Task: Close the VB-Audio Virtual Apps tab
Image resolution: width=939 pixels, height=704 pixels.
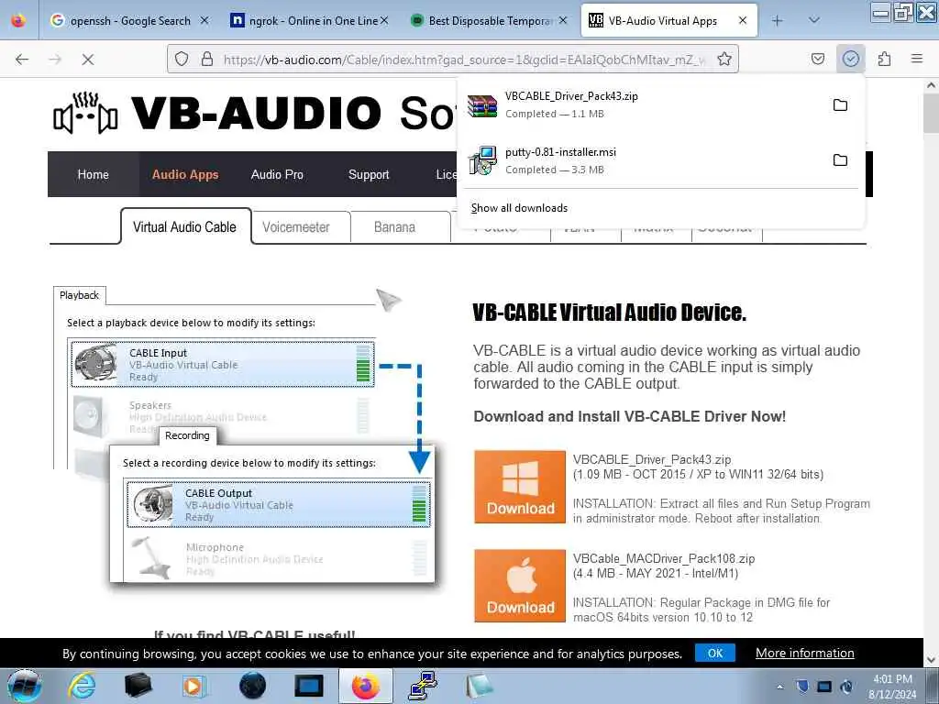Action: [x=743, y=20]
